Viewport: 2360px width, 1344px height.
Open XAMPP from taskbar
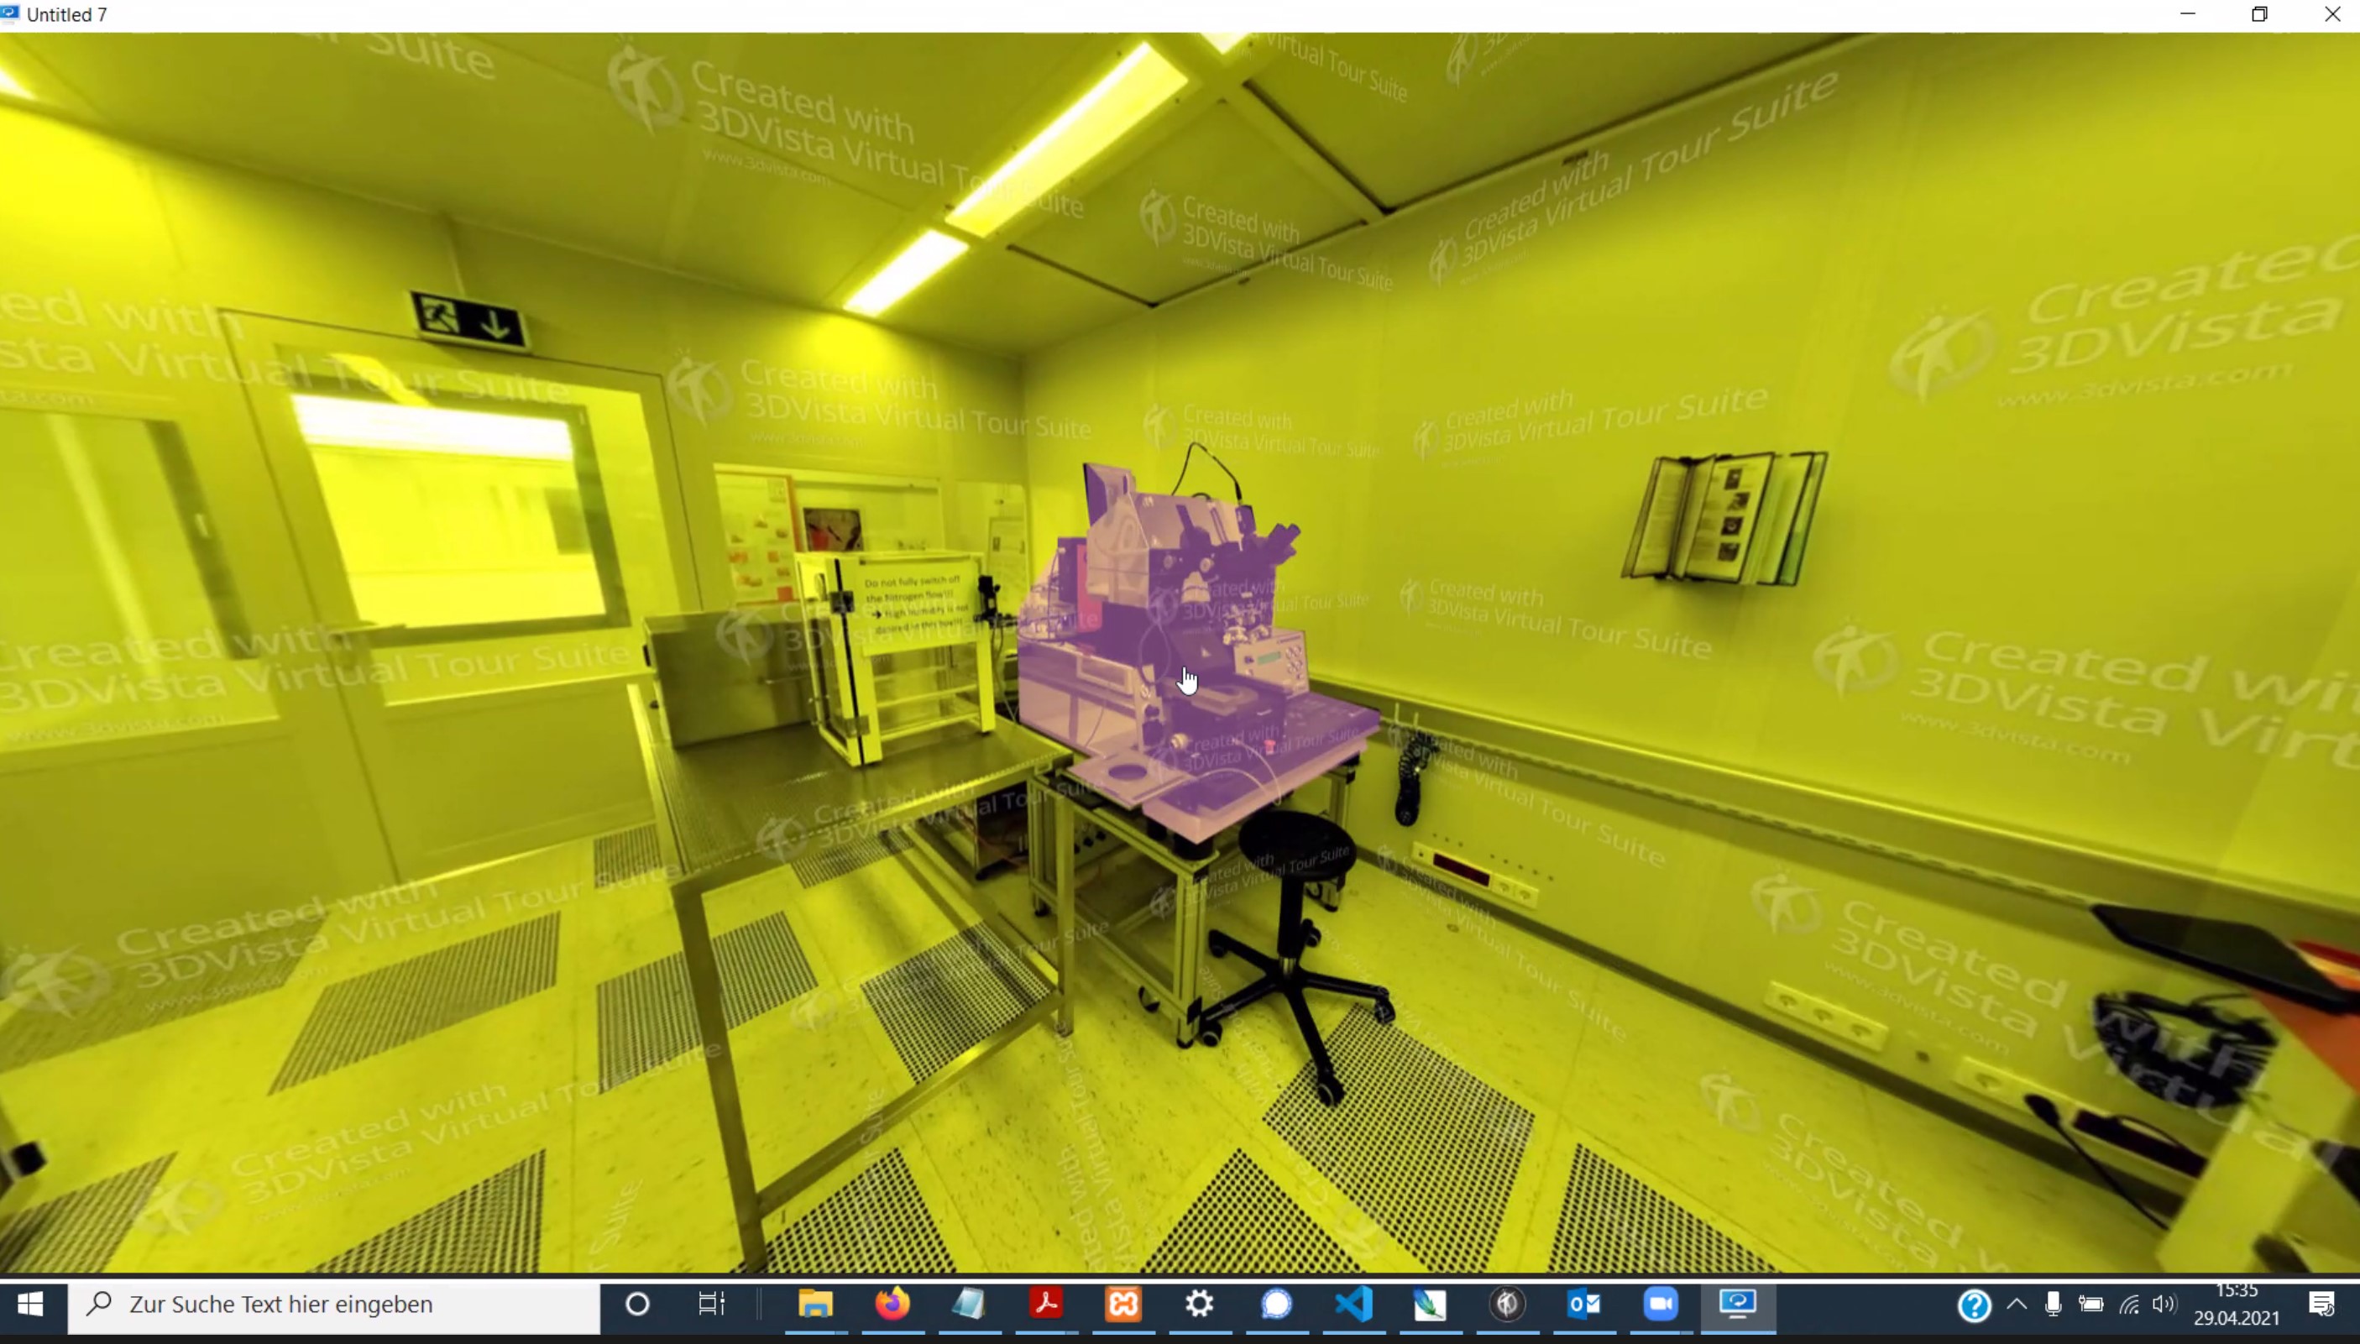(1123, 1305)
